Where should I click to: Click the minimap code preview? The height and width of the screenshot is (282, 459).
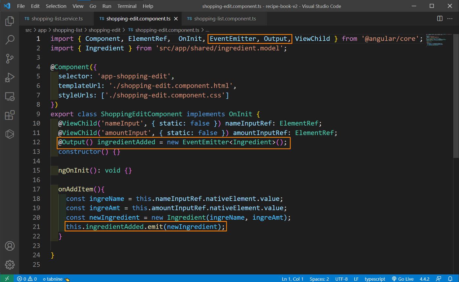pyautogui.click(x=439, y=40)
